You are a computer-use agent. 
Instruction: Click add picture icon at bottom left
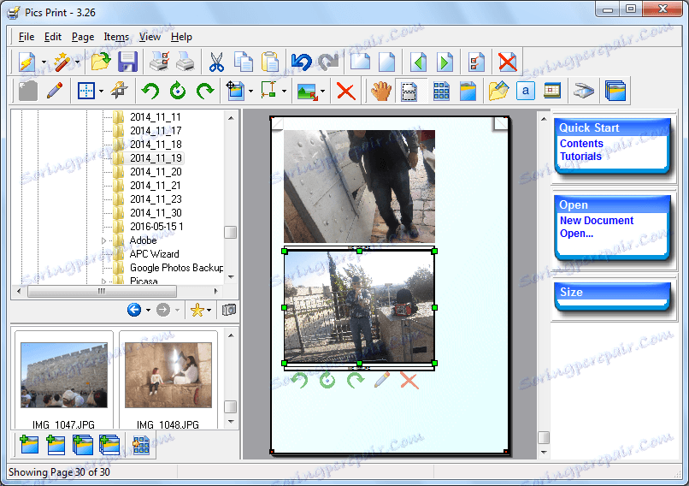[x=29, y=445]
